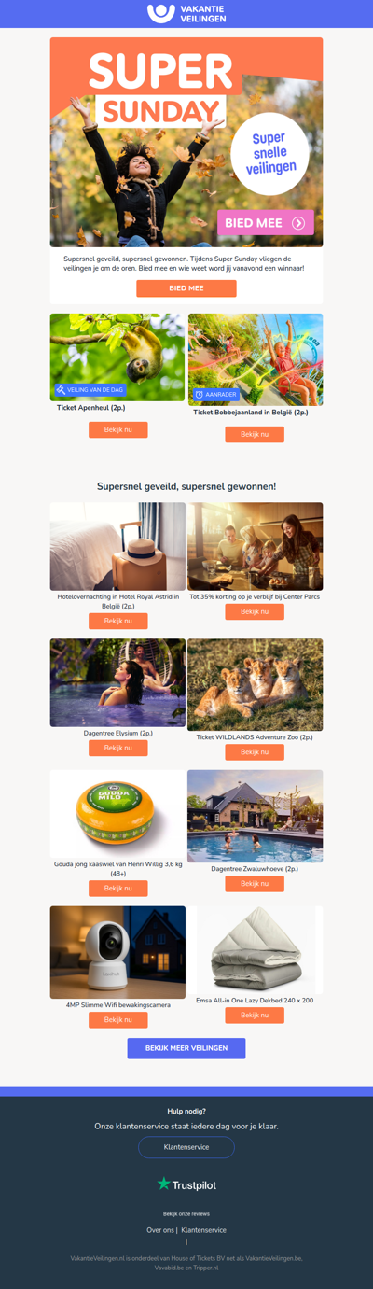Click the orange BIED MEE button
373x1289 pixels.
(x=186, y=288)
